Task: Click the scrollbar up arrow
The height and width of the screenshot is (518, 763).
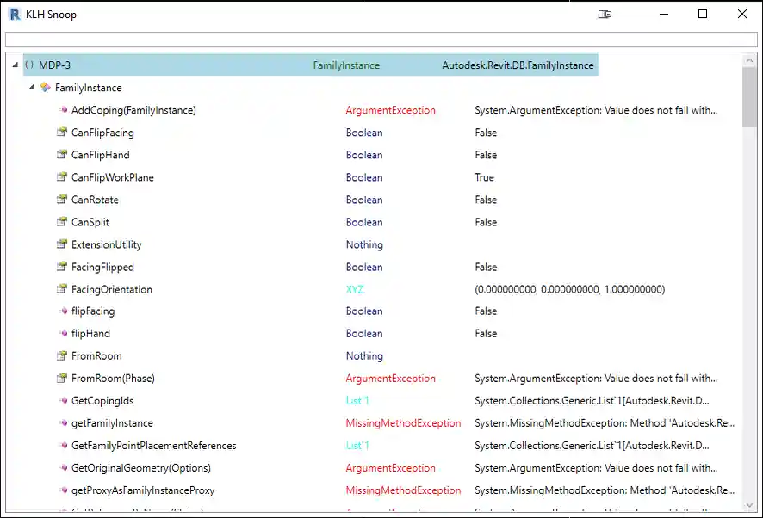Action: coord(749,60)
